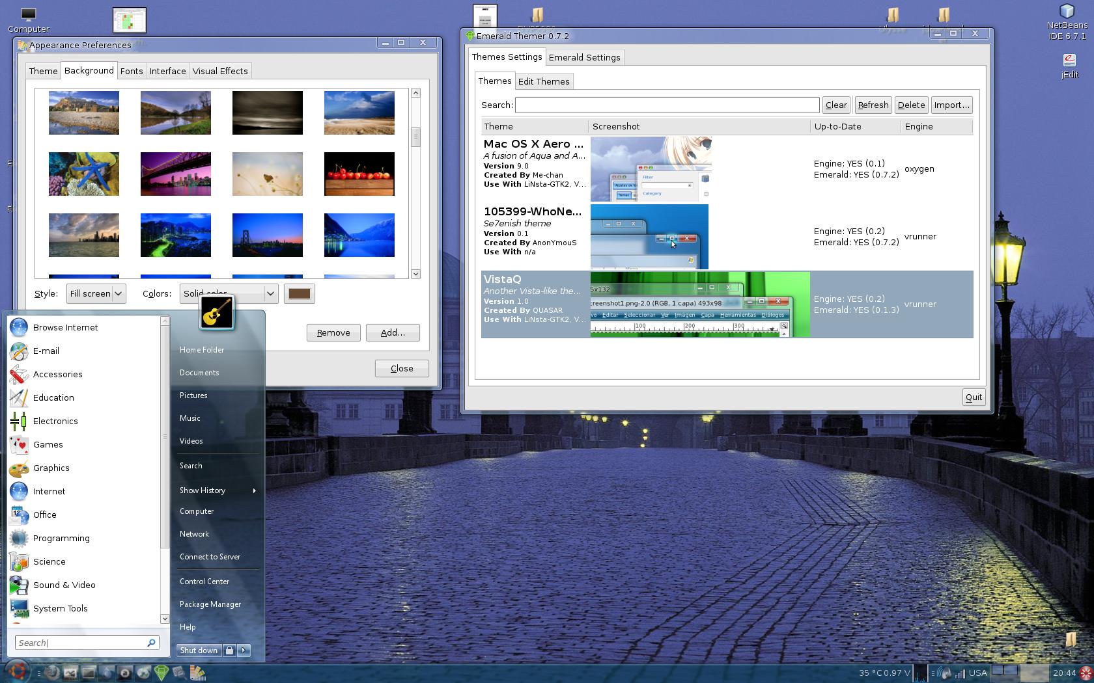Switch to the Interface tab
The height and width of the screenshot is (683, 1094).
click(x=167, y=71)
